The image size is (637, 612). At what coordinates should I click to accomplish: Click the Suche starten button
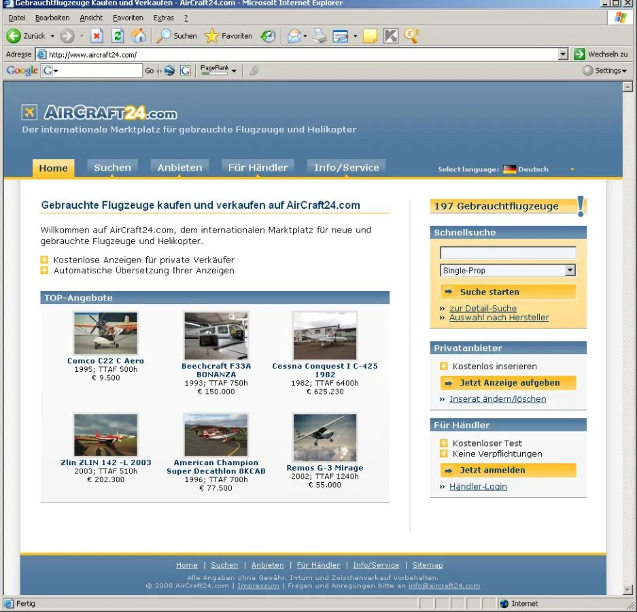pos(506,292)
